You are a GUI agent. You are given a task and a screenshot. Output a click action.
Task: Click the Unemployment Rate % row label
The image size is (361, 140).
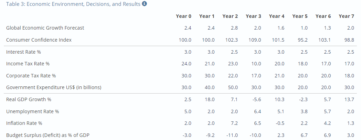tap(32, 111)
